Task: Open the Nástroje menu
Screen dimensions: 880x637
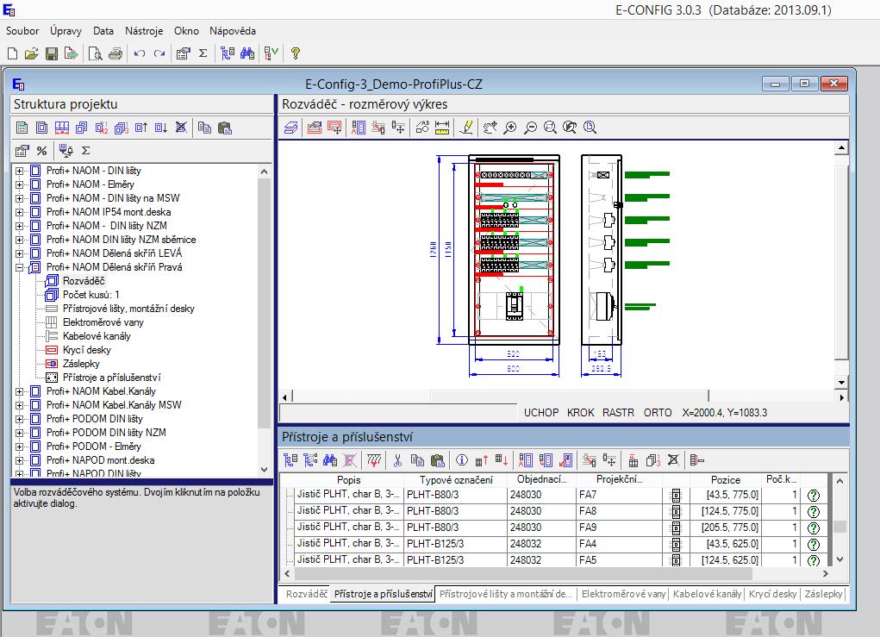Action: [x=144, y=31]
